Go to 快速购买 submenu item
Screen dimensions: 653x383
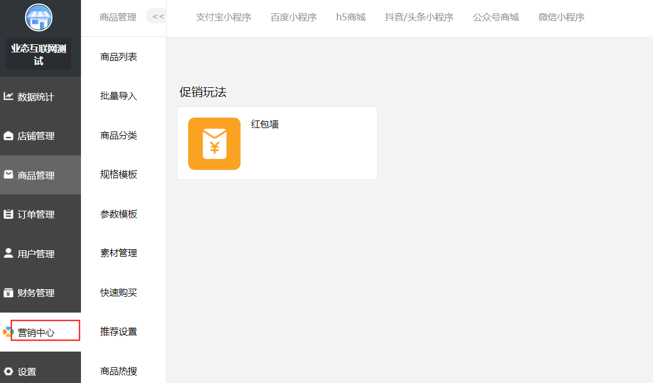119,292
